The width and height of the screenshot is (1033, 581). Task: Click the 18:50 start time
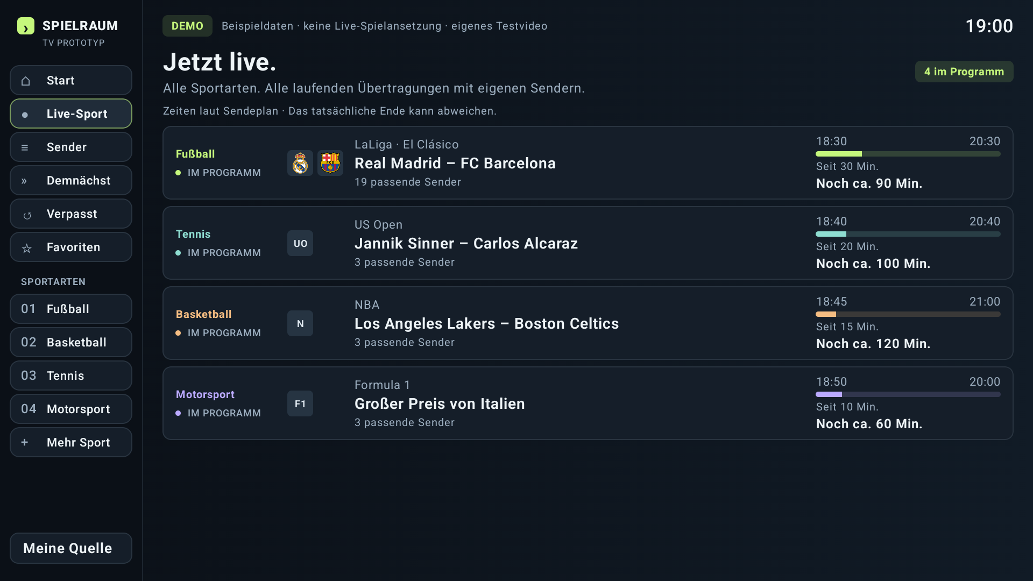point(832,382)
